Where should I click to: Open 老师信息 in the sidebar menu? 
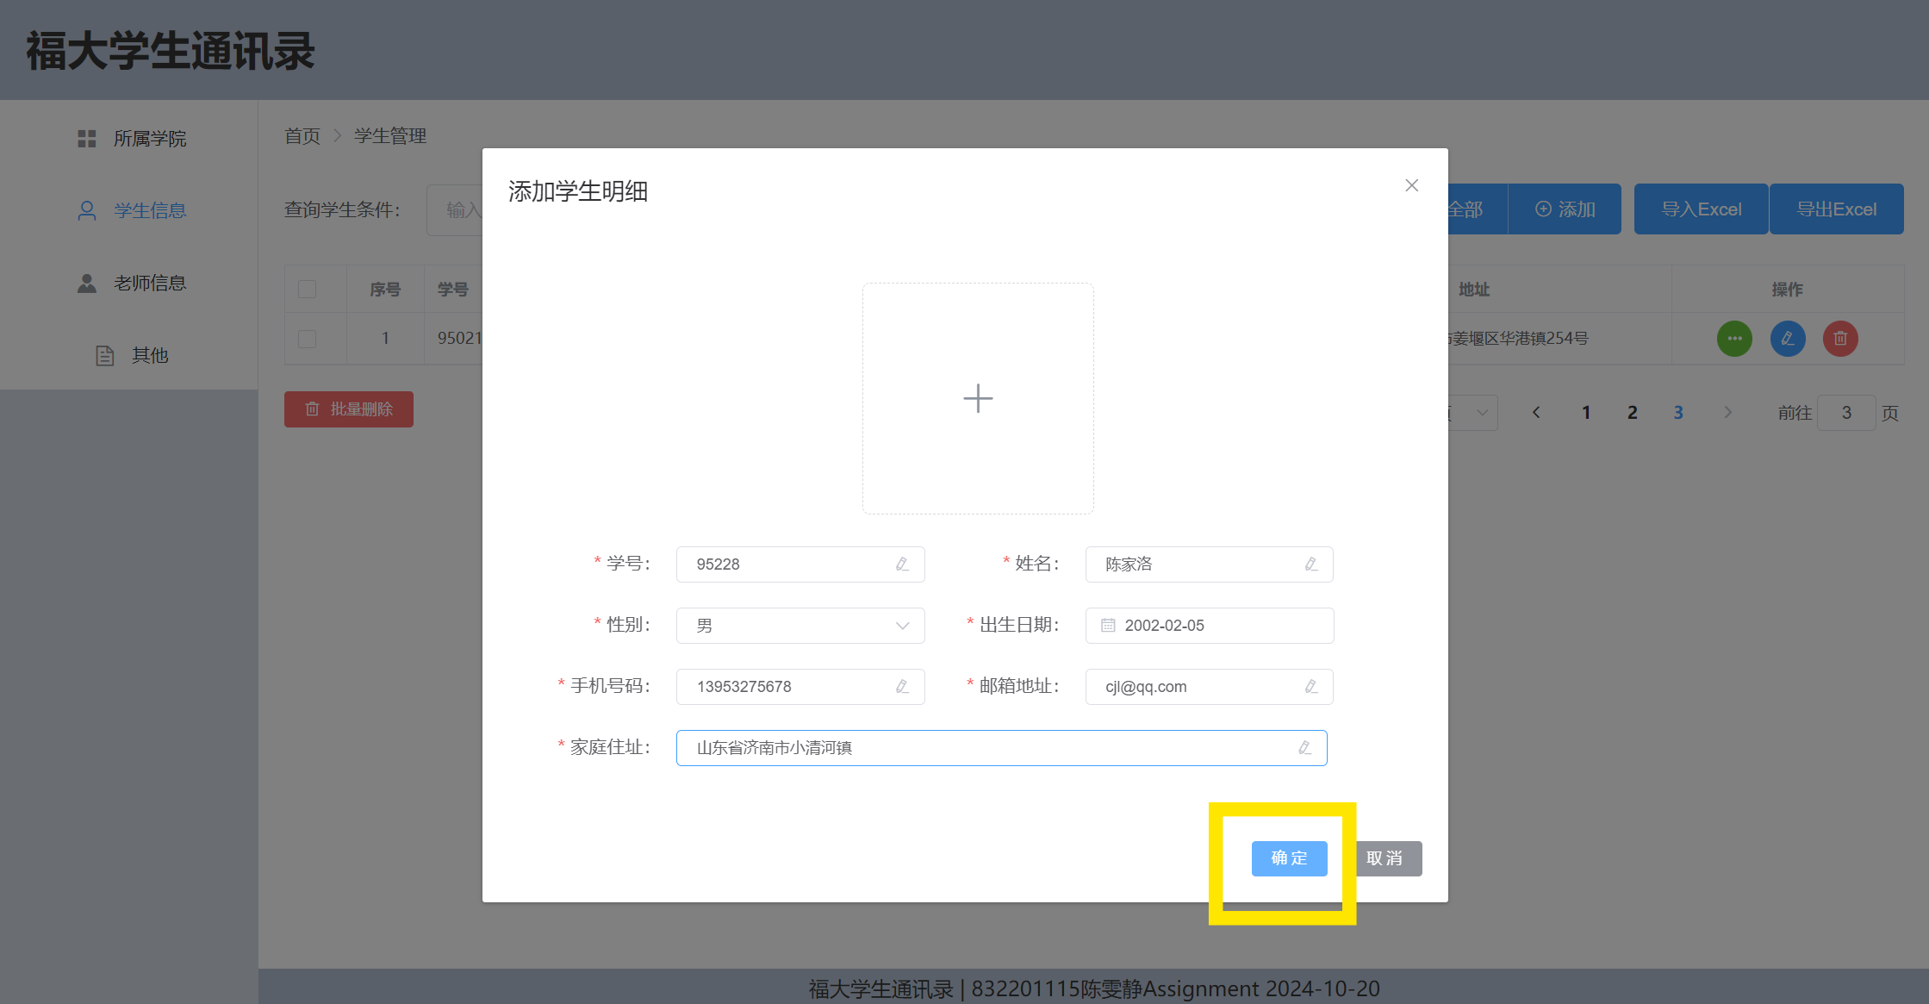[149, 283]
